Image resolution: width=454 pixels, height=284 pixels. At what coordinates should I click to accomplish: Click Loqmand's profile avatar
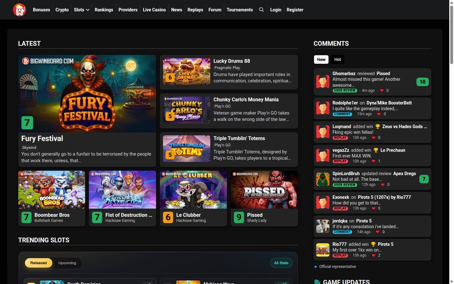coord(323,132)
